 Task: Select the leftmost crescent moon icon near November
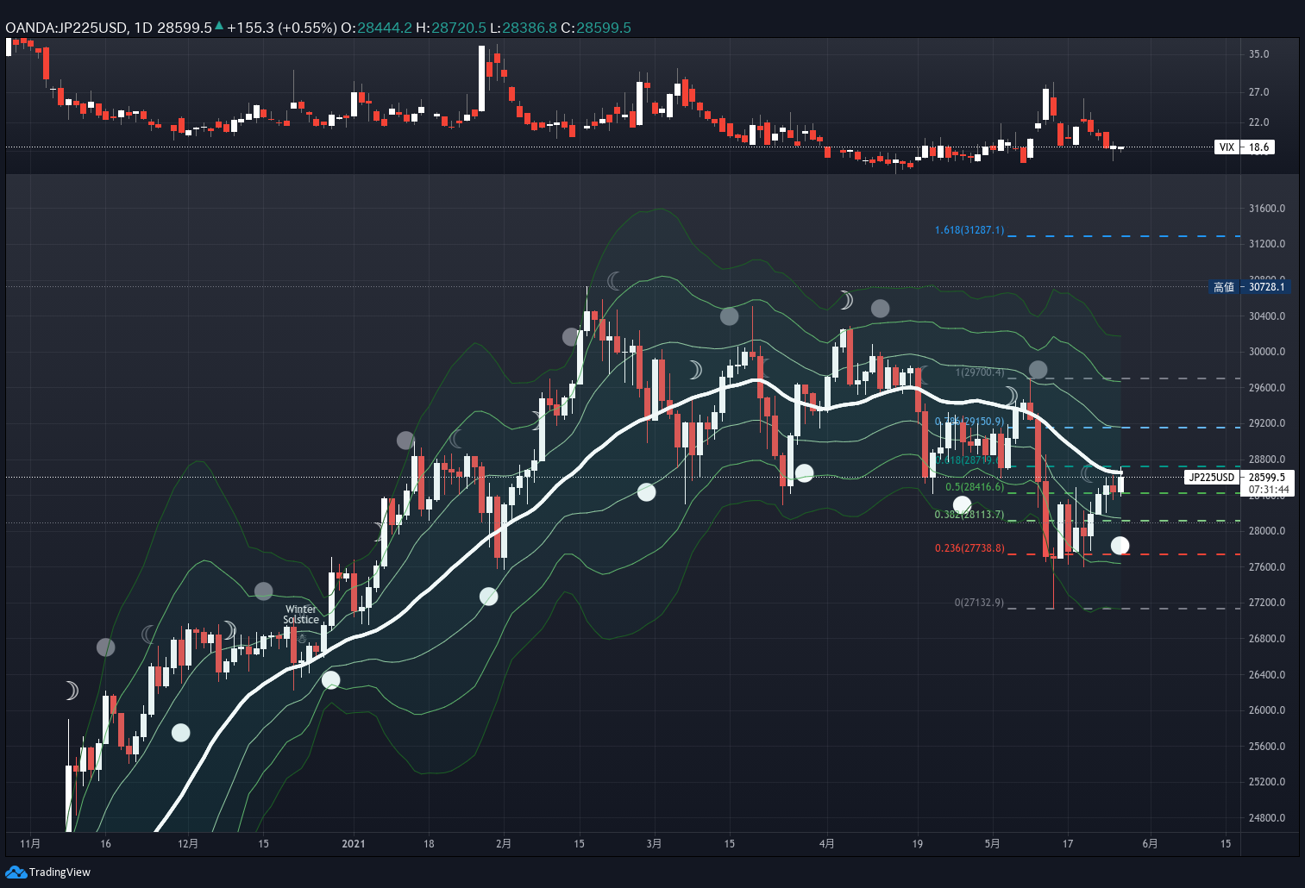pyautogui.click(x=72, y=691)
